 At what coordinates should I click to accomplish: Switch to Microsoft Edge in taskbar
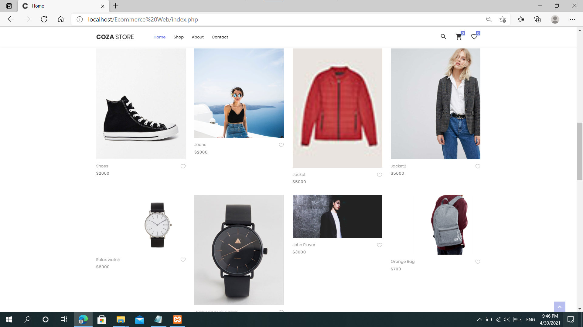point(83,319)
